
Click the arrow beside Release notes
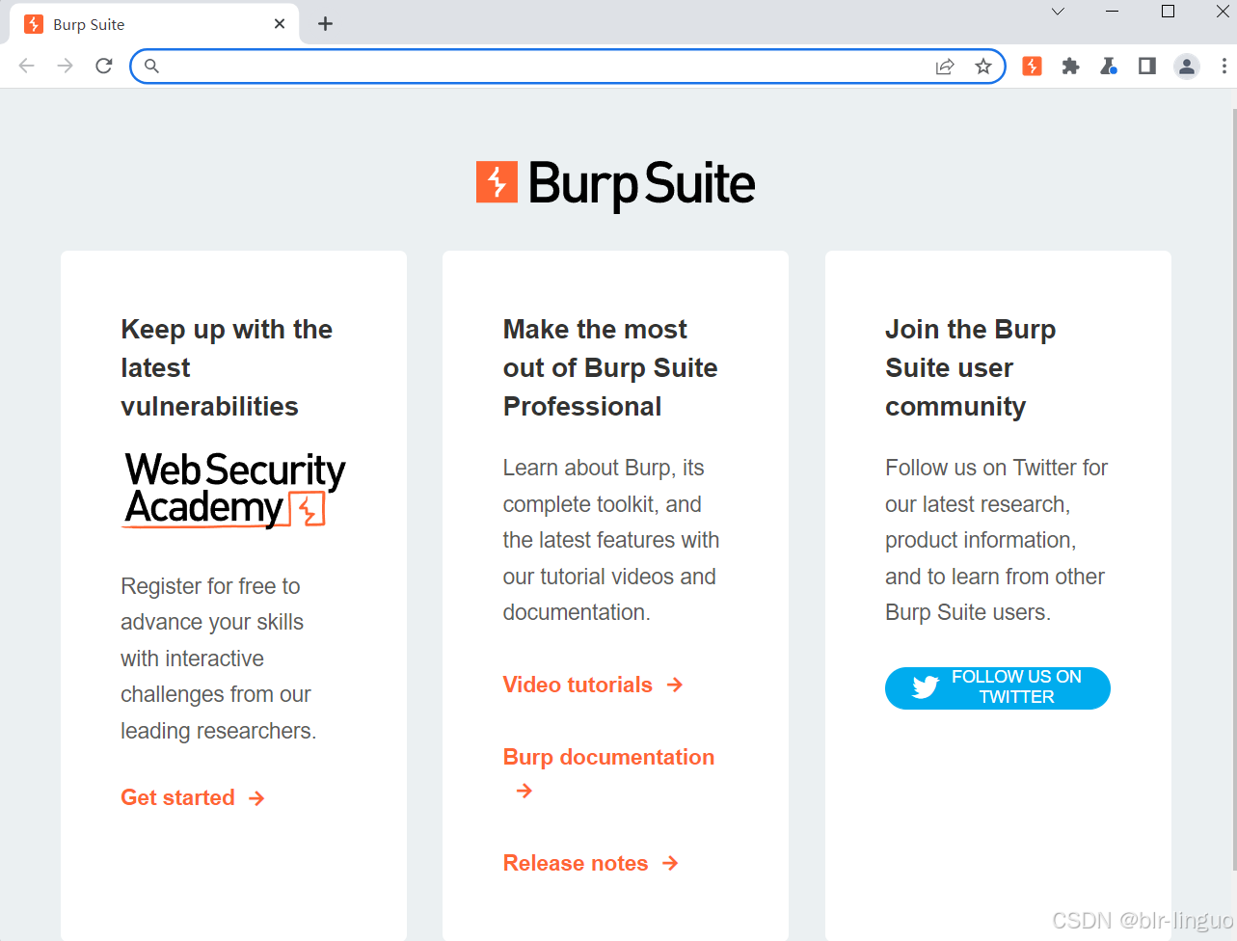coord(671,863)
